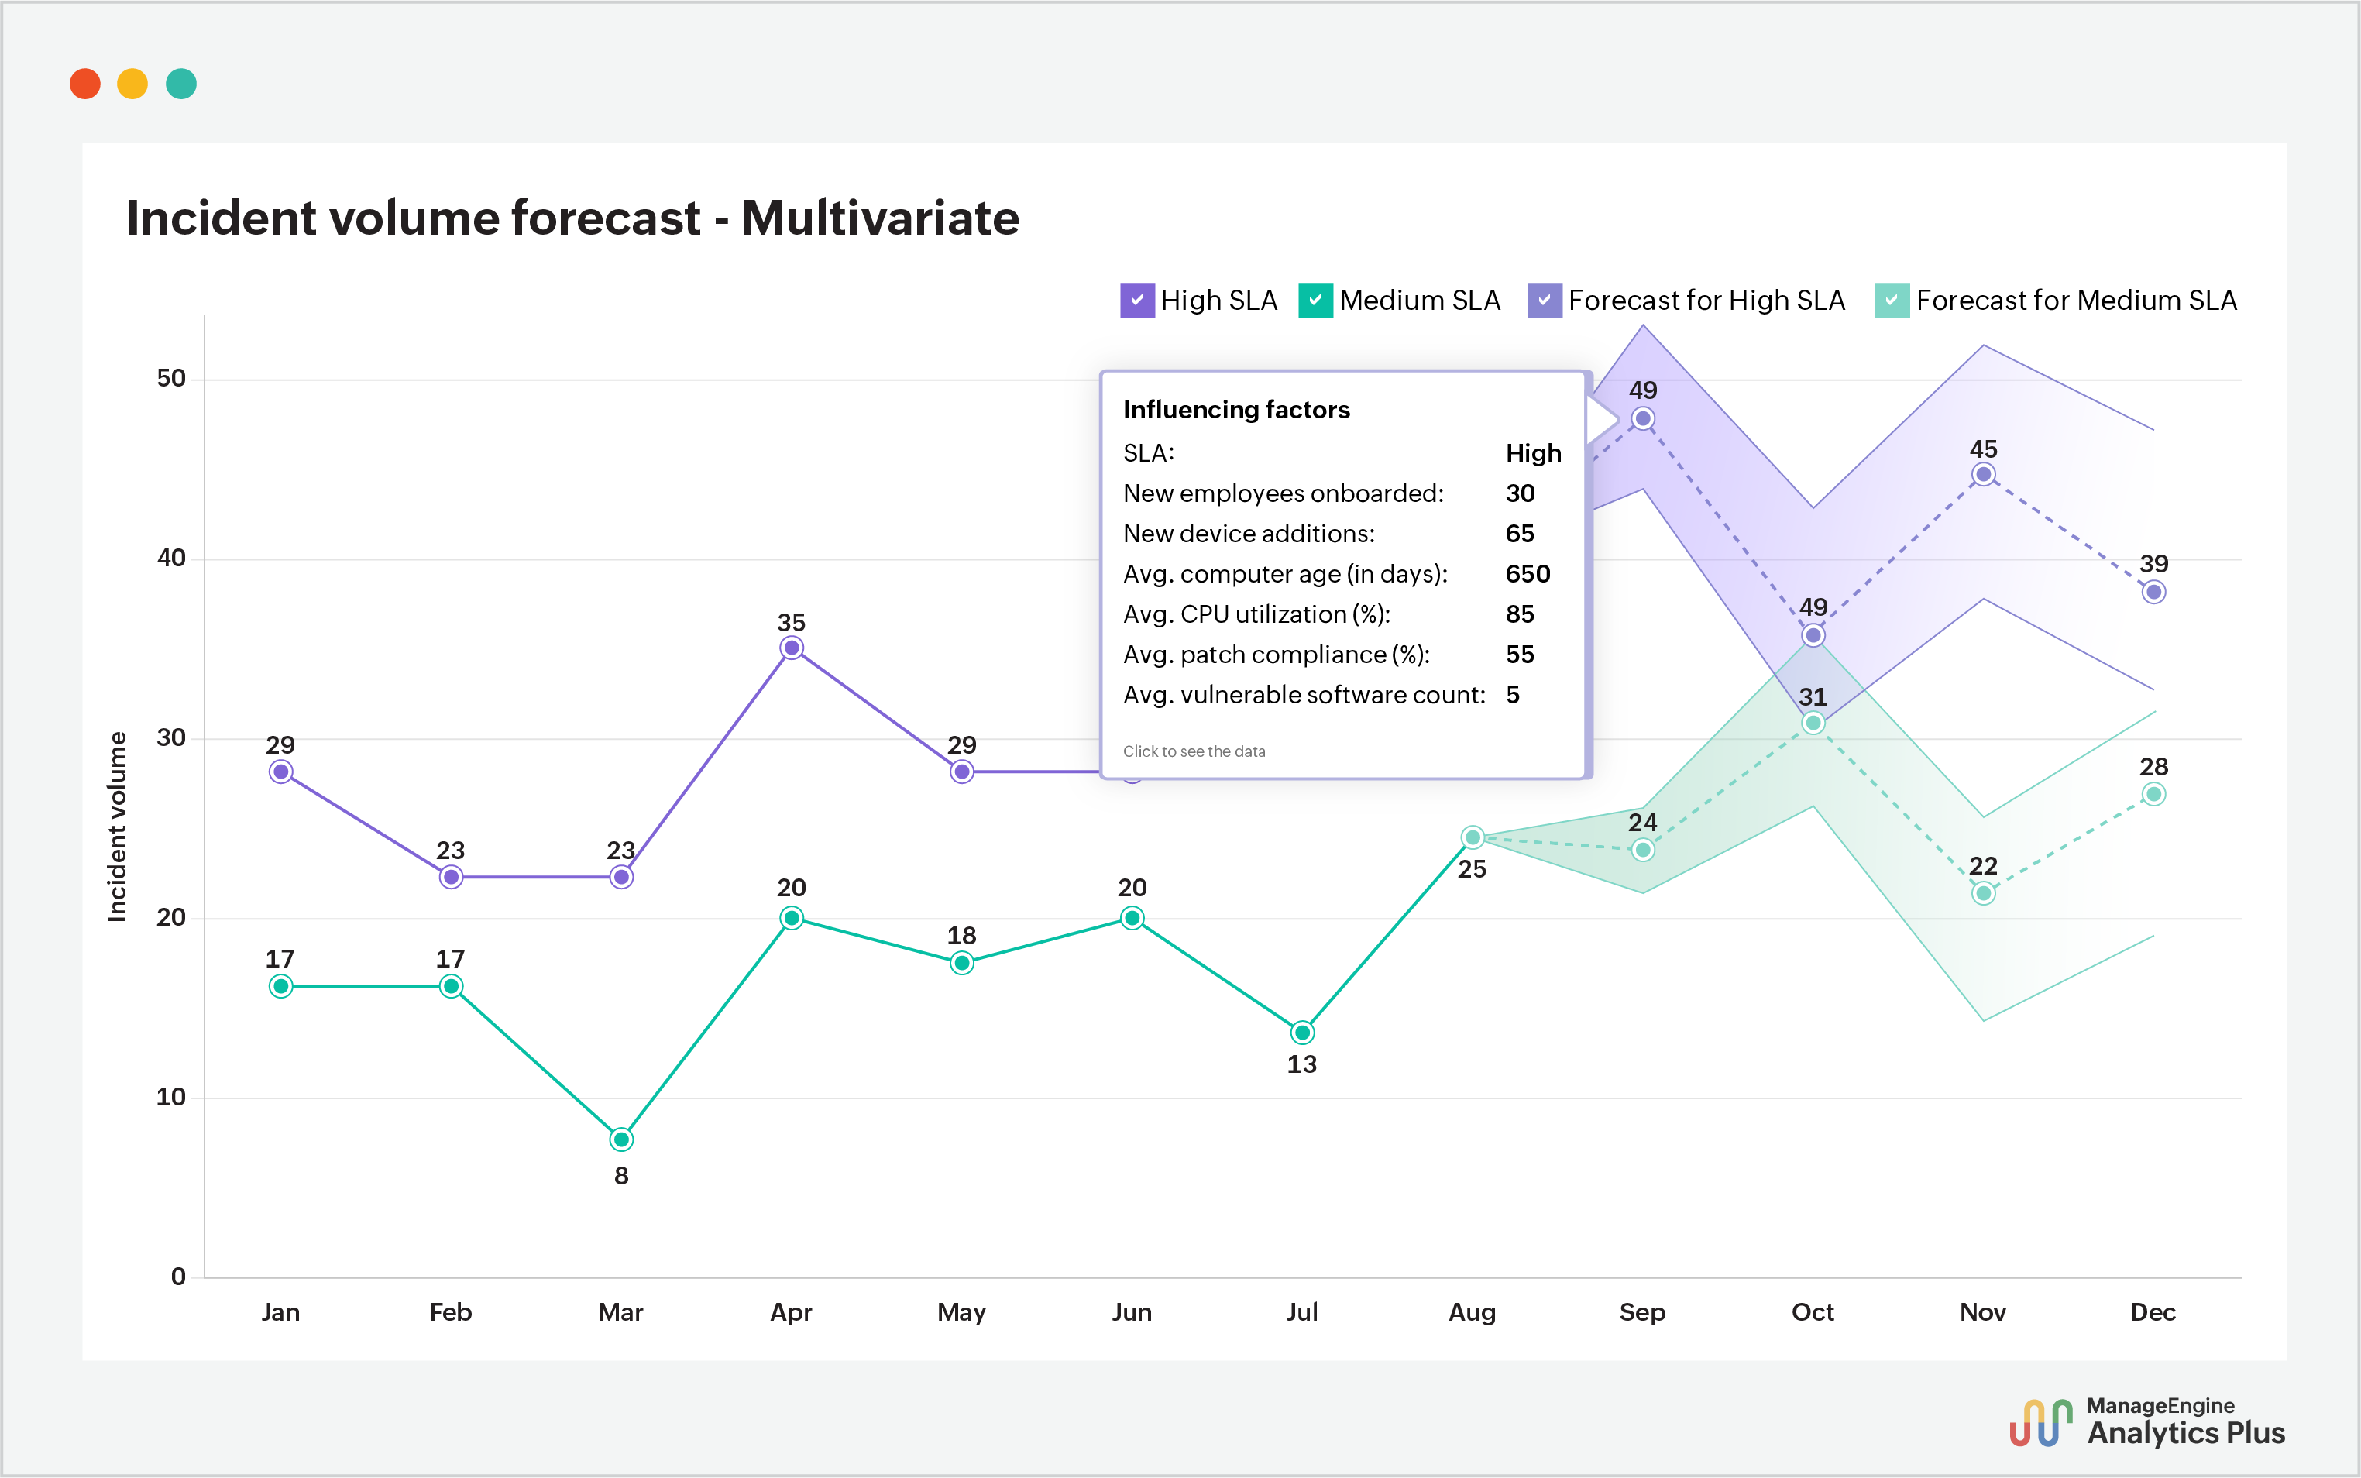
Task: Click the October data point labeled 49
Action: [x=1813, y=635]
